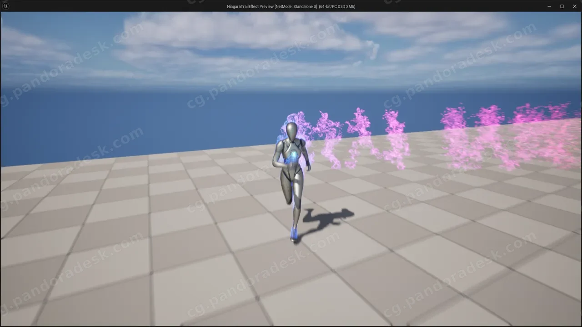Close the NiagaraTrailEffect Preview window

[x=574, y=6]
